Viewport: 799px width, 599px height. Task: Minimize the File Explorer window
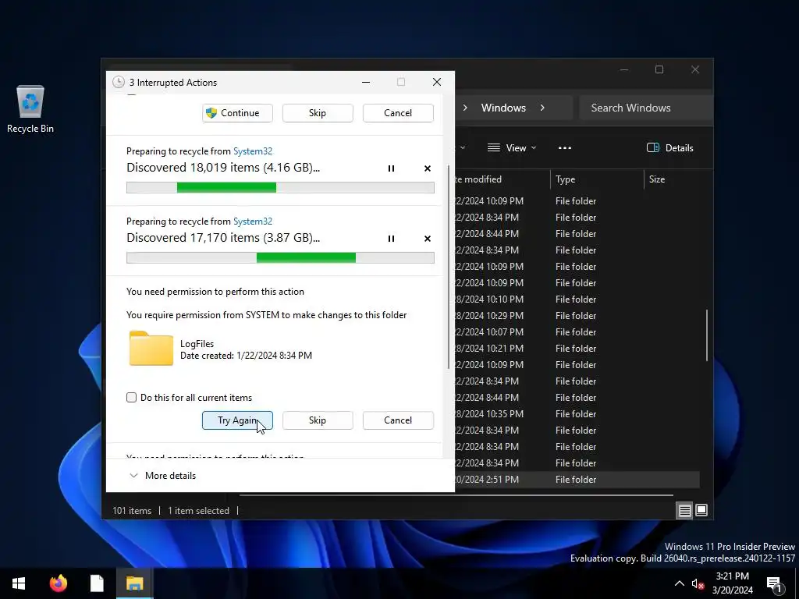(x=624, y=69)
